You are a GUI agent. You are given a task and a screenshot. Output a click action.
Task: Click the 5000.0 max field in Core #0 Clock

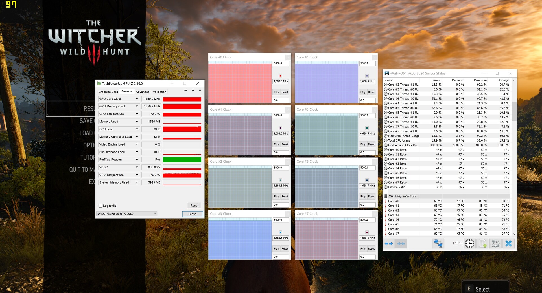[281, 63]
